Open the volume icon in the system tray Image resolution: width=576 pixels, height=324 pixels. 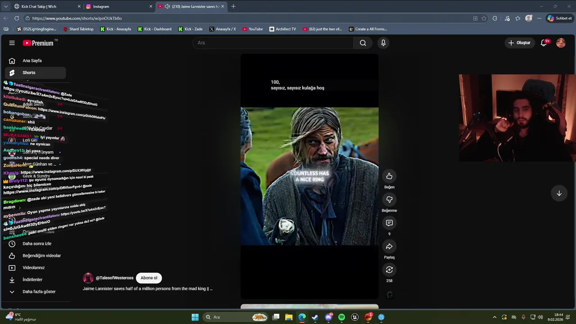tap(540, 317)
